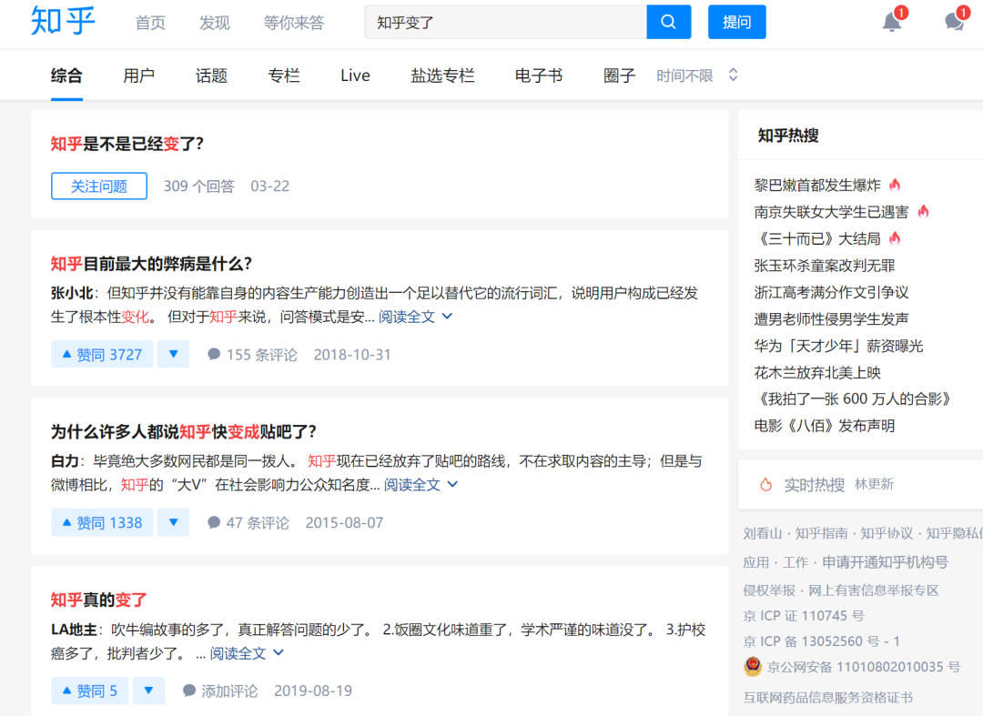Click hot search 遭男老师性侵男学生发声
983x716 pixels.
[x=831, y=318]
